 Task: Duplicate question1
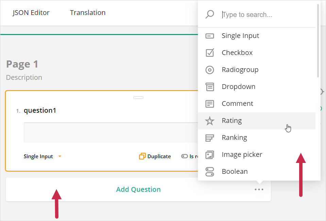click(x=155, y=156)
